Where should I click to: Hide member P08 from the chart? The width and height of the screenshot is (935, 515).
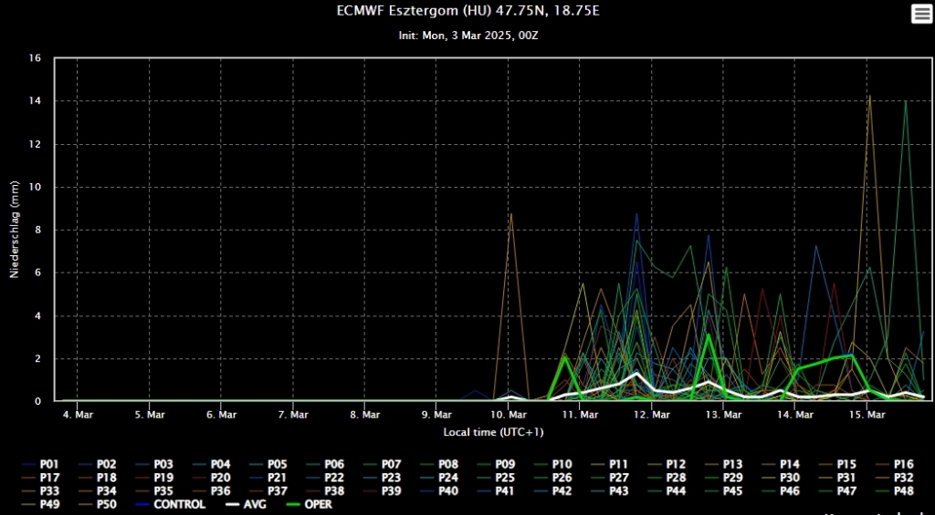447,464
